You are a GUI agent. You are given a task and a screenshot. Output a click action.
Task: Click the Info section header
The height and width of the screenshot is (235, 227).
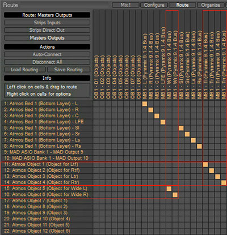click(x=47, y=78)
